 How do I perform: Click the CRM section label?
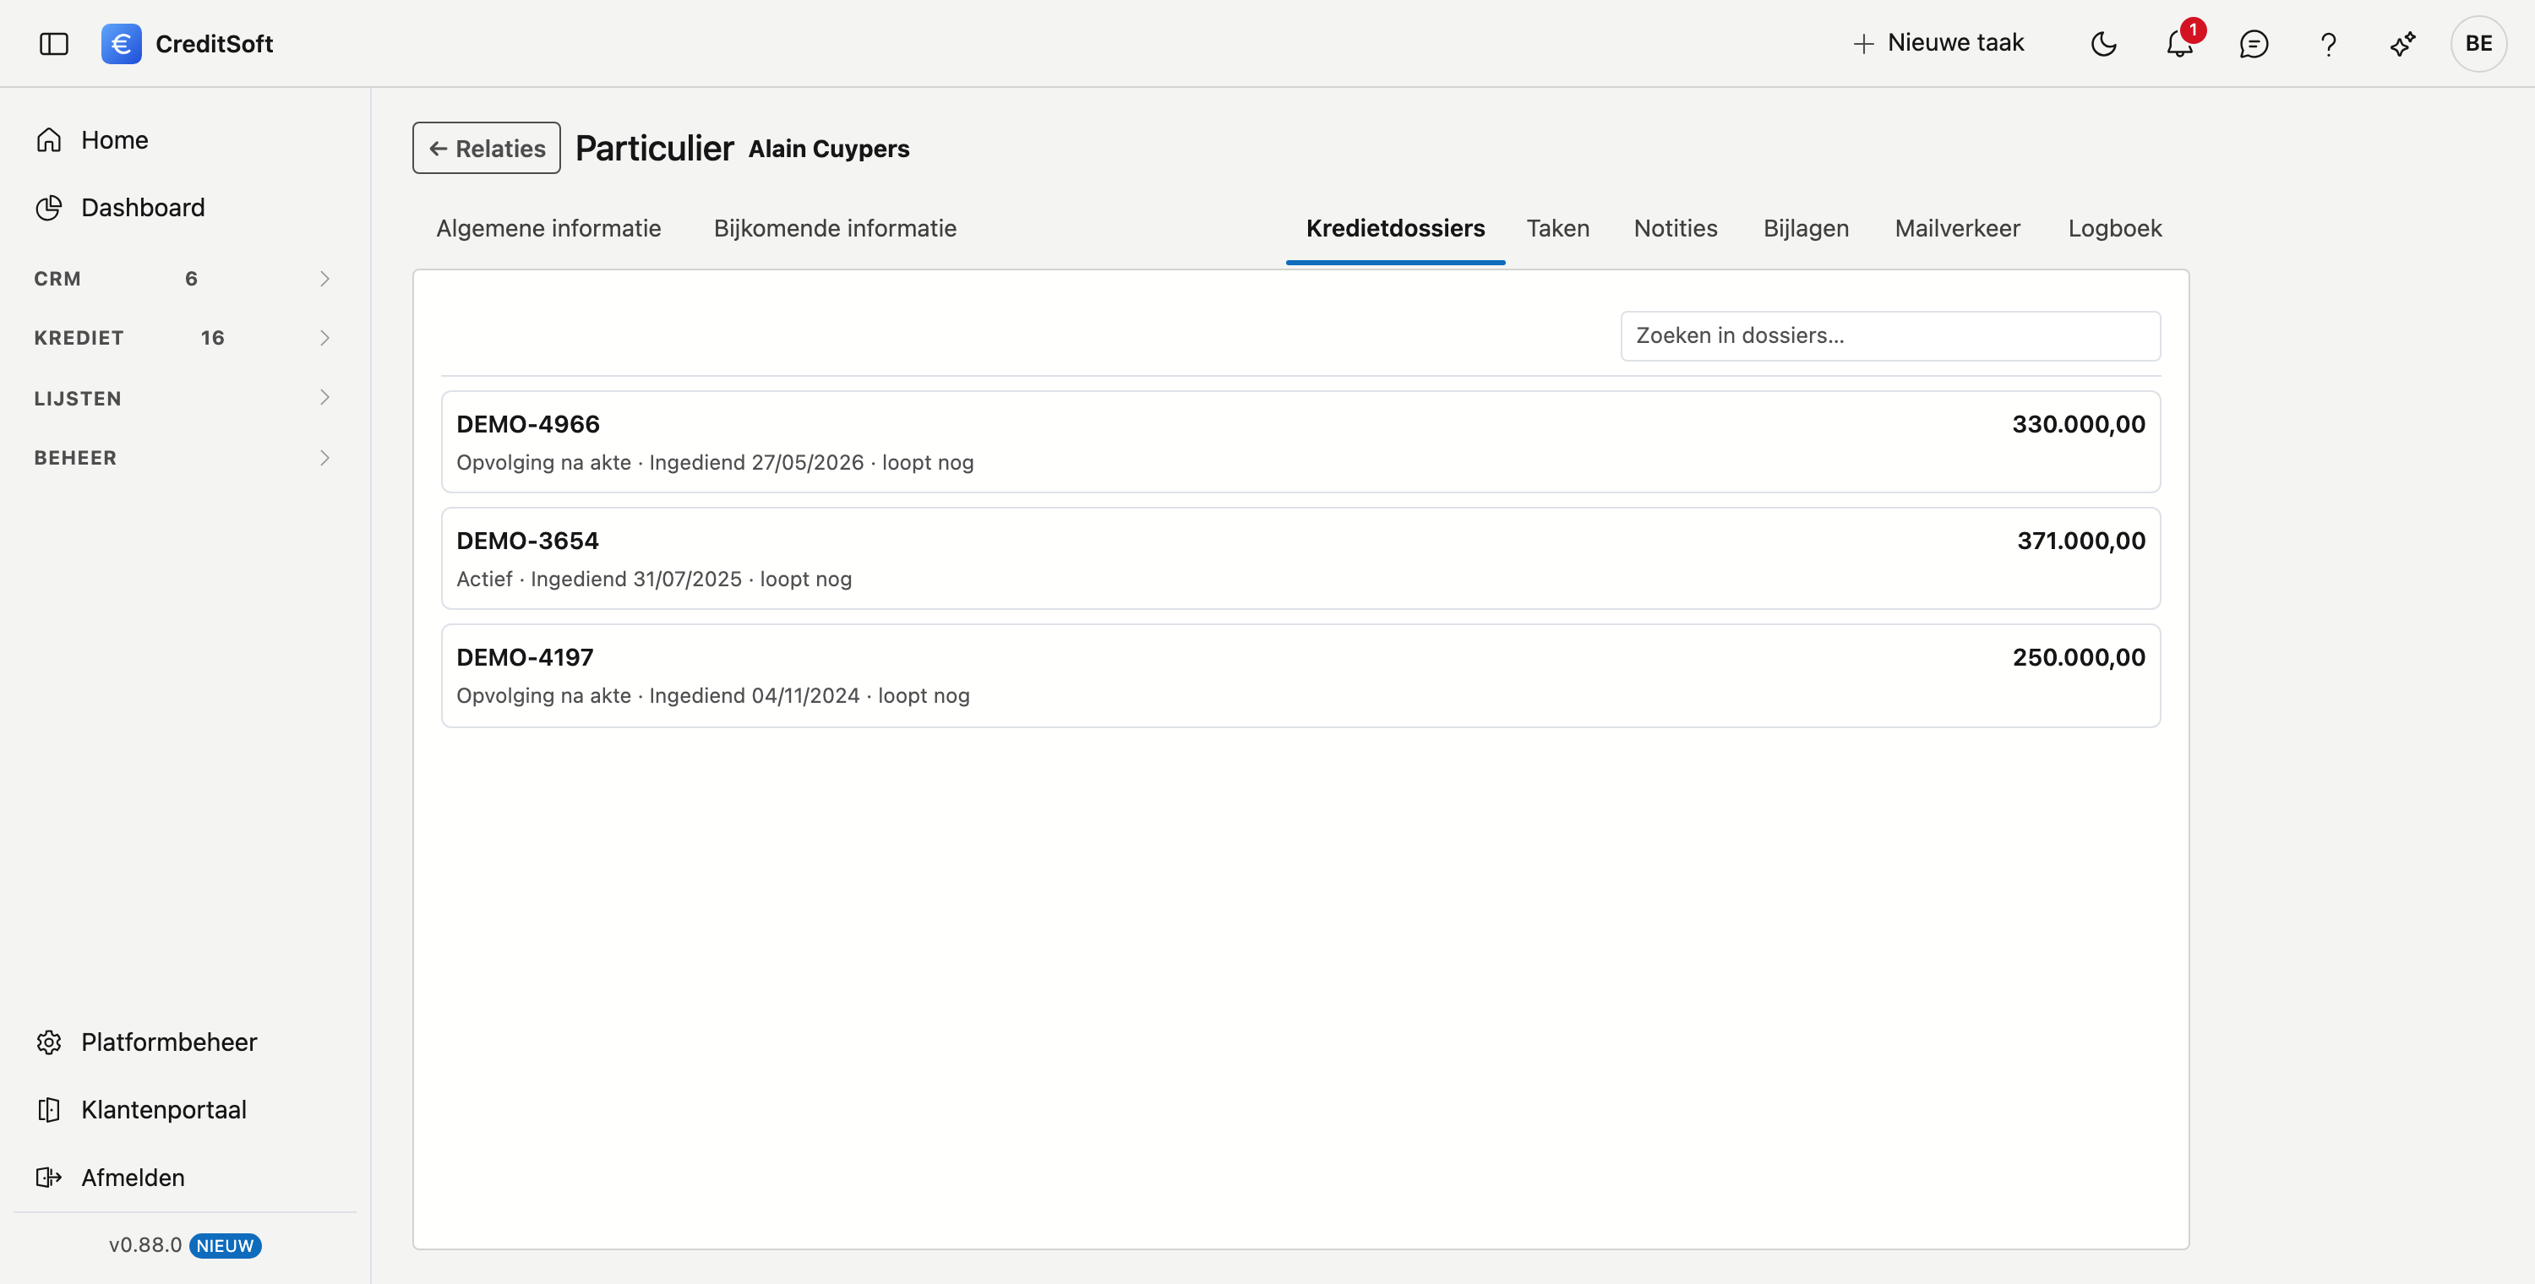pyautogui.click(x=57, y=279)
